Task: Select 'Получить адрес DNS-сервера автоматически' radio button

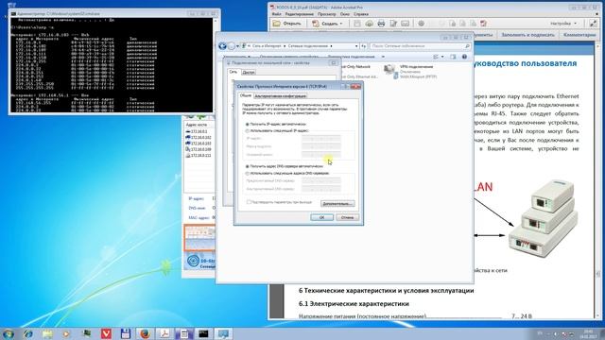Action: tap(248, 166)
